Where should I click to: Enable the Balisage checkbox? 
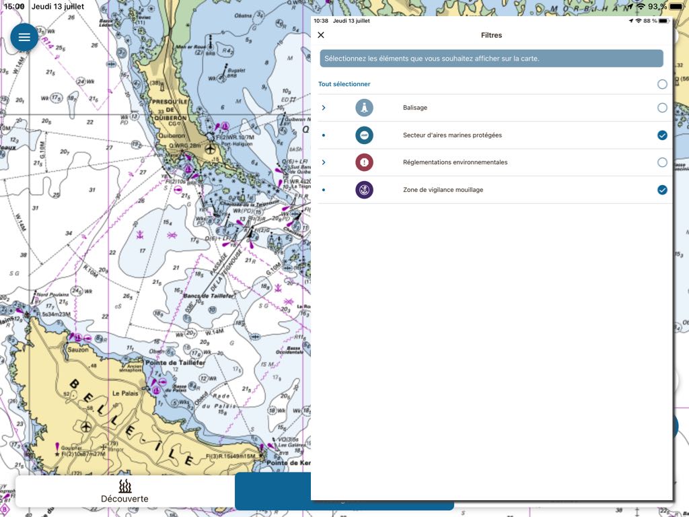pyautogui.click(x=662, y=108)
